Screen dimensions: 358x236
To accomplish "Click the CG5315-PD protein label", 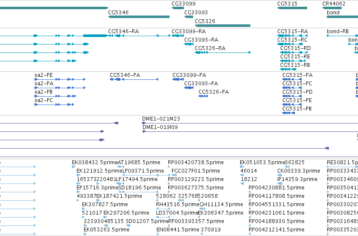I will [297, 92].
